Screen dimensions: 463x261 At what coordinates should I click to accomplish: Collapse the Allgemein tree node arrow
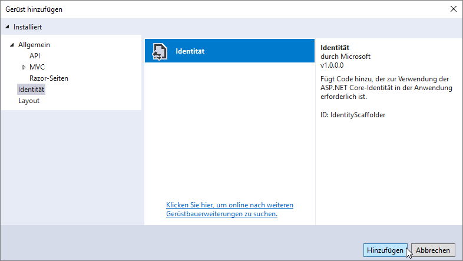pyautogui.click(x=12, y=45)
